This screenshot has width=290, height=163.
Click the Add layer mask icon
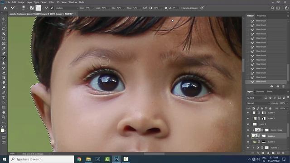[263, 153]
